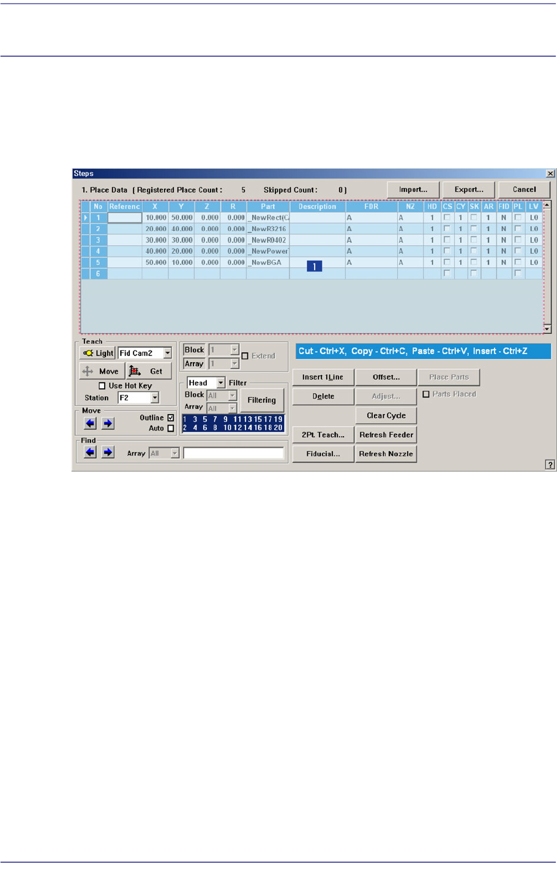Click the Find next right arrow
Viewport: 557px width, 869px height.
coord(108,453)
